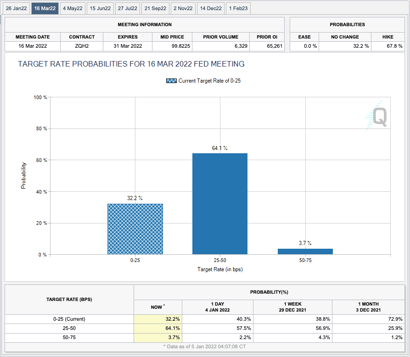Click the ZQH2 contract cell
Image resolution: width=410 pixels, height=357 pixels.
click(x=82, y=46)
